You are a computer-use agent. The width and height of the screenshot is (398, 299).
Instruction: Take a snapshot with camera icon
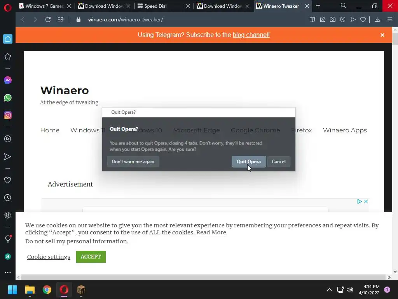(x=333, y=19)
